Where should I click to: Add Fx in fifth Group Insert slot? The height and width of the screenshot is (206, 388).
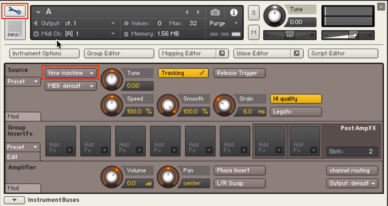[200, 141]
